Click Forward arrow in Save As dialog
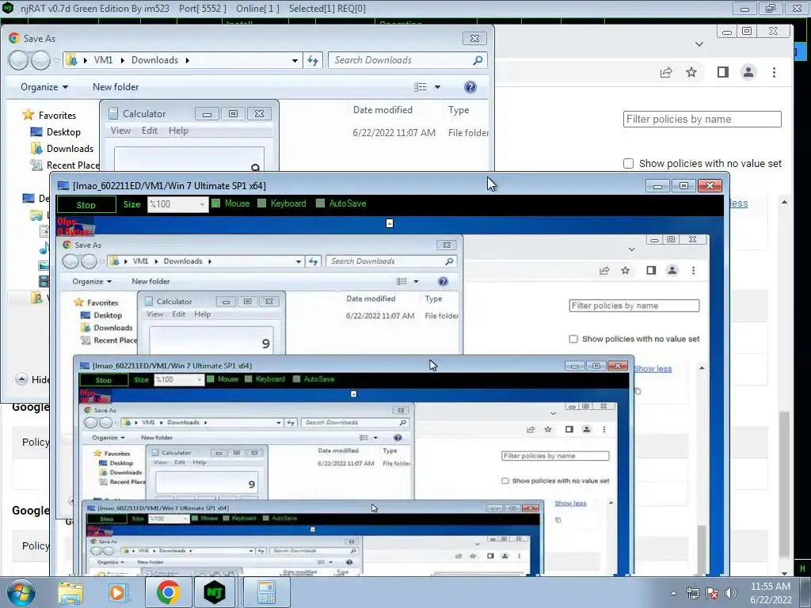Image resolution: width=811 pixels, height=608 pixels. tap(40, 60)
